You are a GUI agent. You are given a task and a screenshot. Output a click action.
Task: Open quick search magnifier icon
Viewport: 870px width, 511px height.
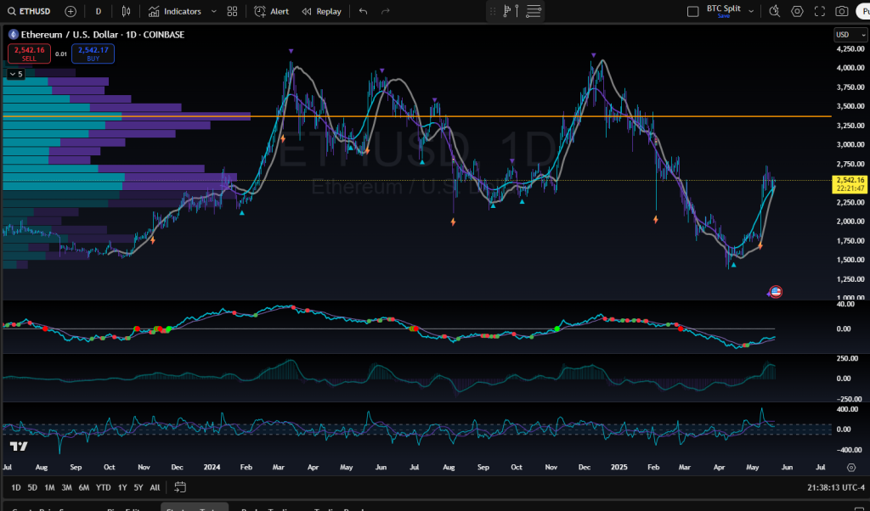(775, 11)
